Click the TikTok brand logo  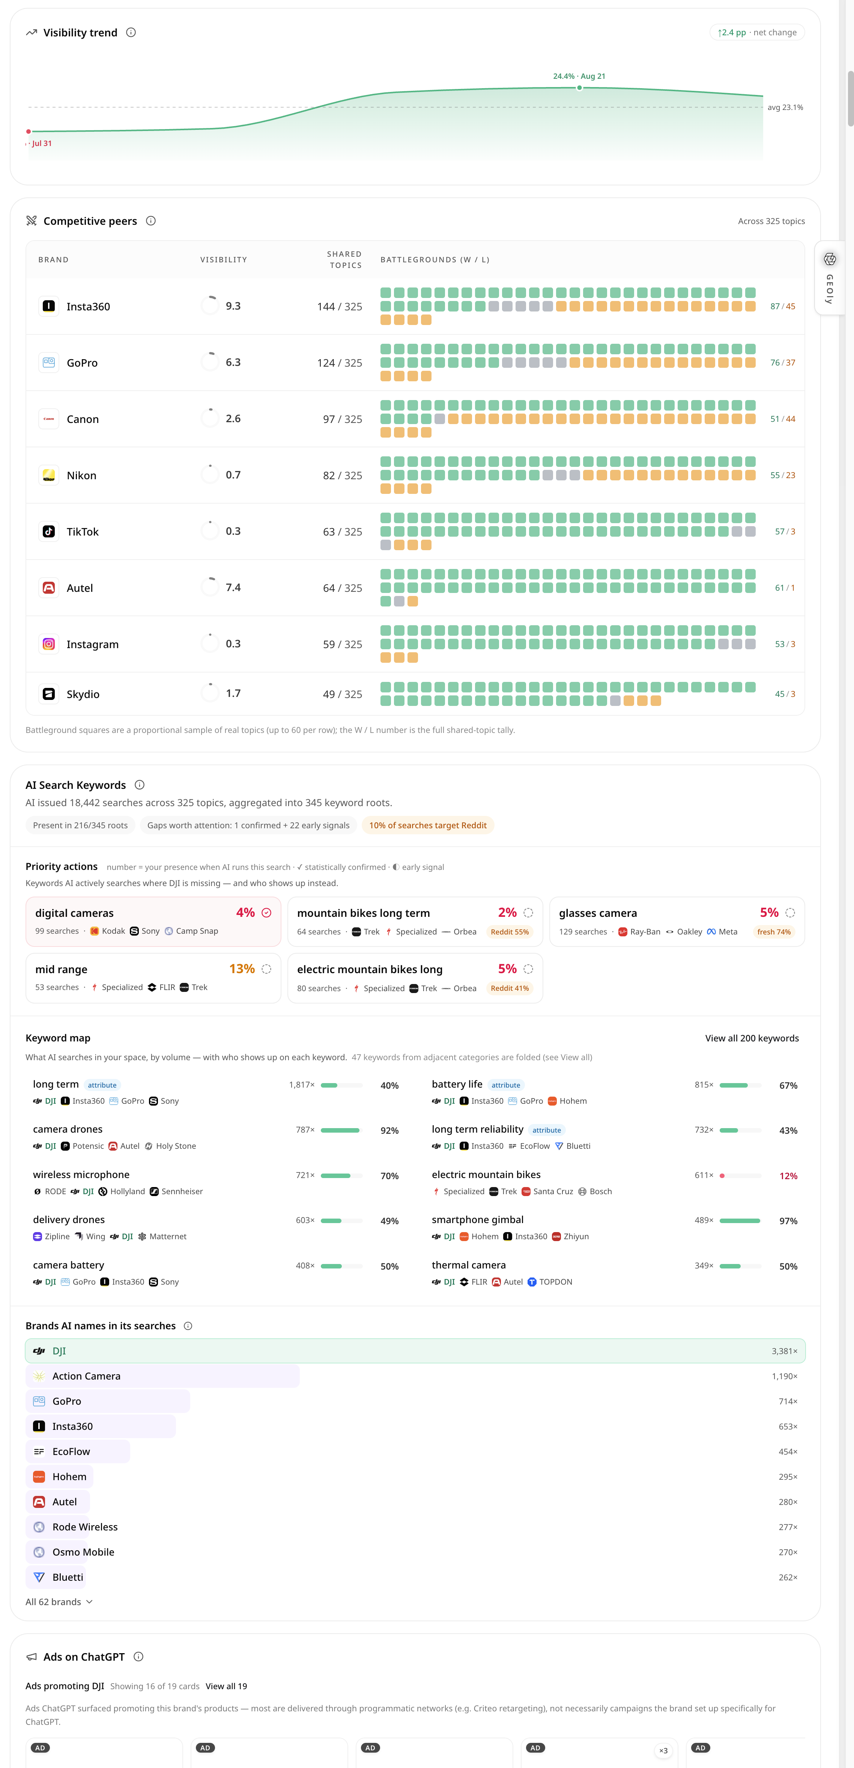[49, 531]
